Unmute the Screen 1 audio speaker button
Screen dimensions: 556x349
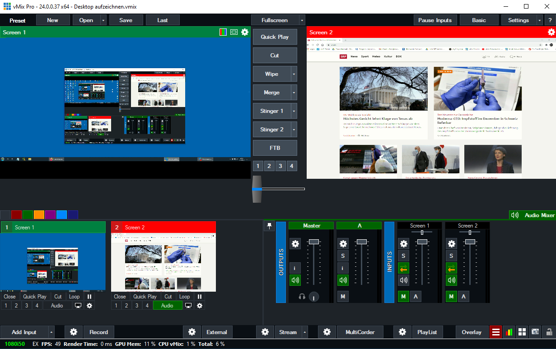[x=403, y=280]
